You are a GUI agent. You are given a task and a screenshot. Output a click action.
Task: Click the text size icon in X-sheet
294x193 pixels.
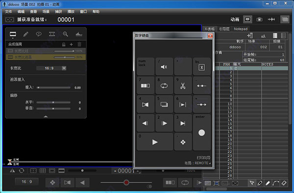263,36
